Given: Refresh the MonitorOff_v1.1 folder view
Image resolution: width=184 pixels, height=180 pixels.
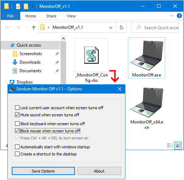Looking at the screenshot, I should click(121, 27).
